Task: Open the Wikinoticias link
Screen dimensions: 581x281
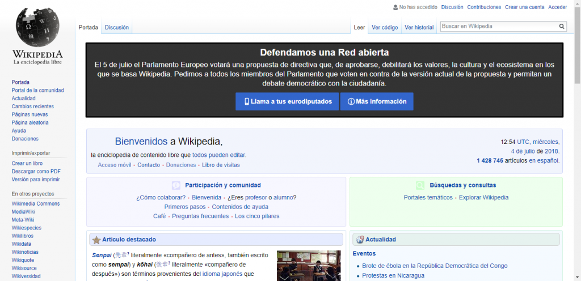Action: click(x=25, y=253)
